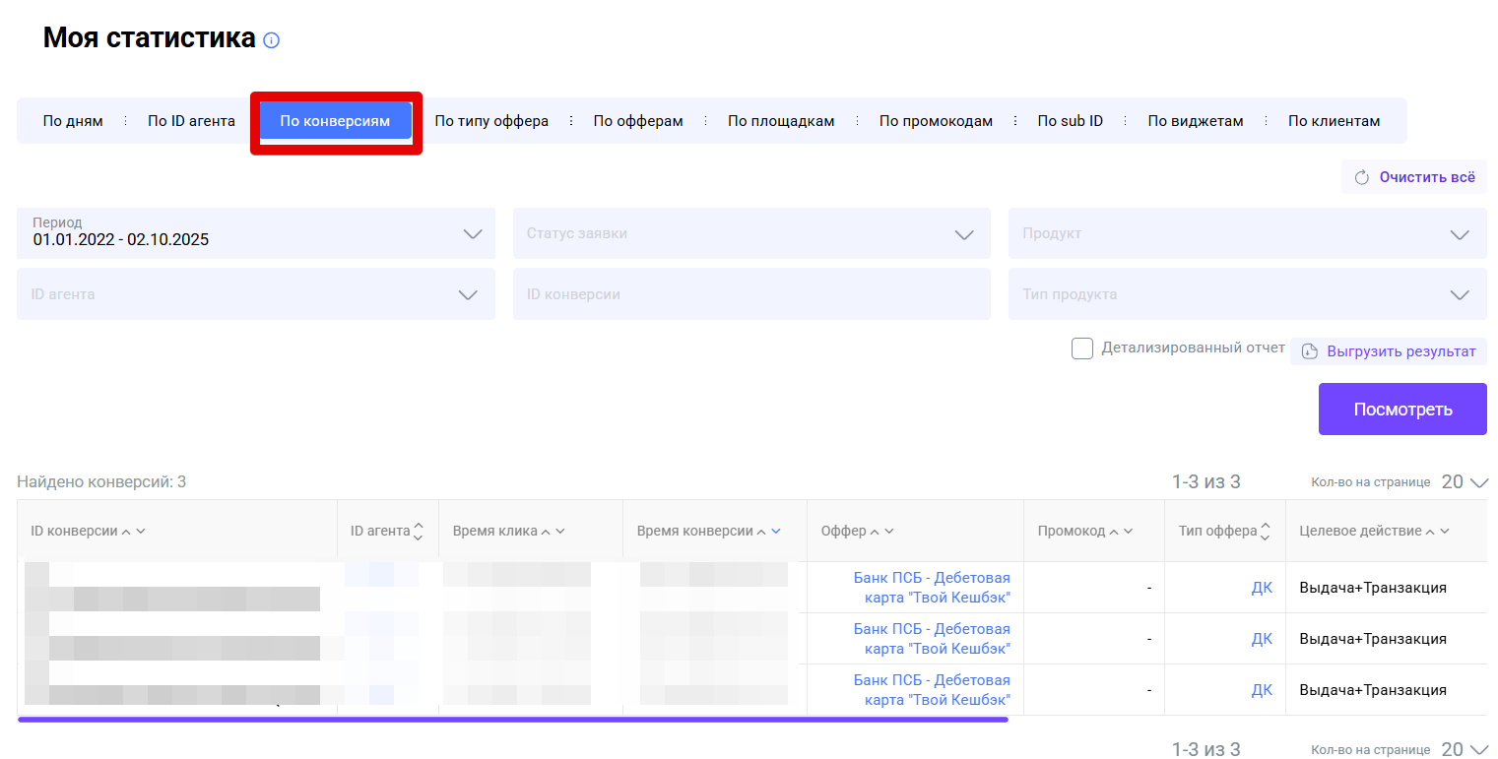Viewport: 1498px width, 759px height.
Task: Expand the Тип продукта dropdown
Action: 1247,294
